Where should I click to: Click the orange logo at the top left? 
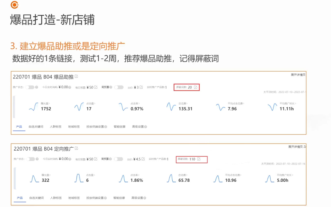click(15, 5)
